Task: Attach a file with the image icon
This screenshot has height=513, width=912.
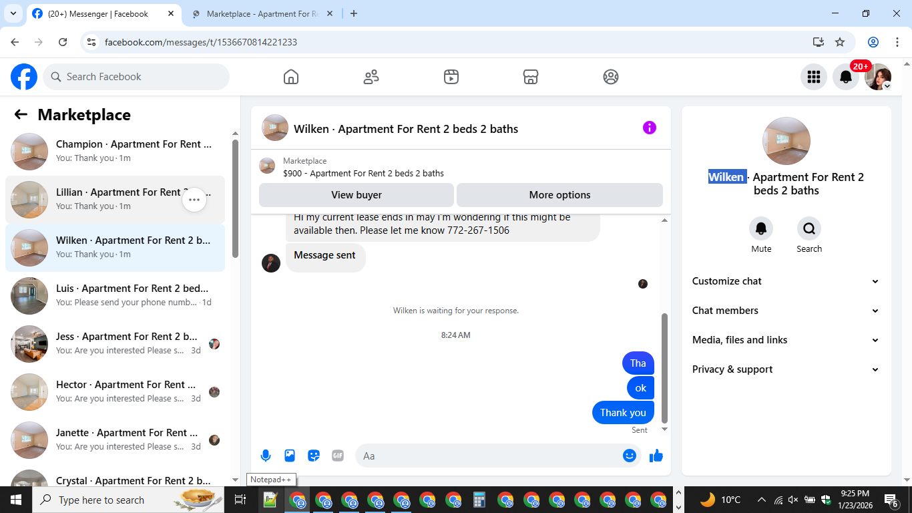Action: 290,456
